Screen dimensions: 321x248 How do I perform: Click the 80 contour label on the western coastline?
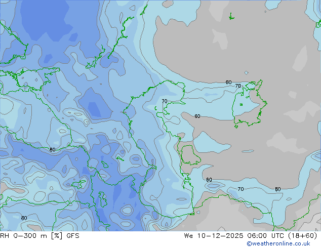[53, 150]
